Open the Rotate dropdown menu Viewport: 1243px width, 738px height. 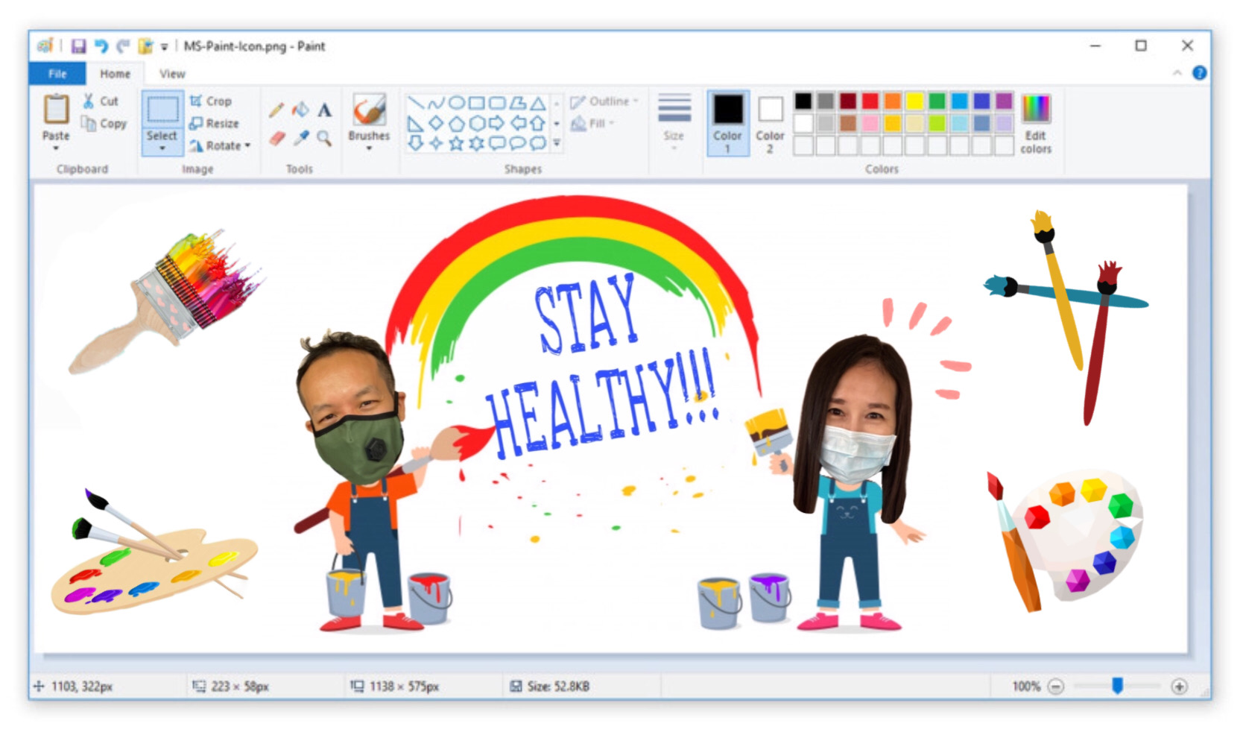tap(247, 145)
